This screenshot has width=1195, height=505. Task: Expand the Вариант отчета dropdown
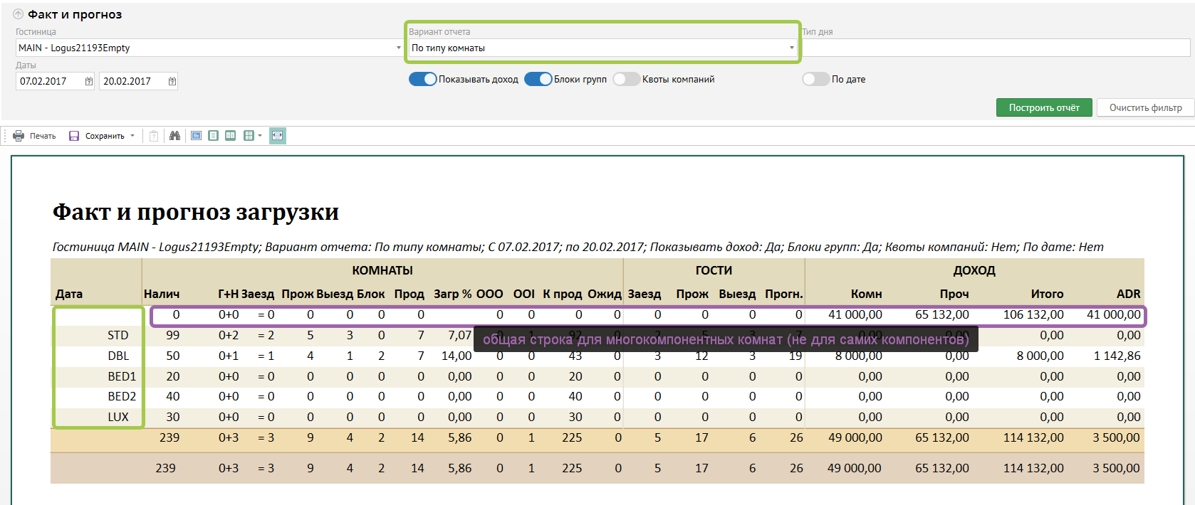791,48
